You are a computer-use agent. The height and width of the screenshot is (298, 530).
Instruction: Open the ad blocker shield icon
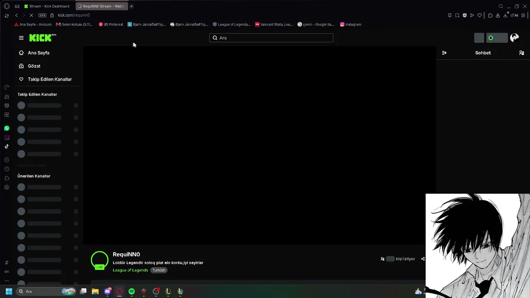click(465, 15)
